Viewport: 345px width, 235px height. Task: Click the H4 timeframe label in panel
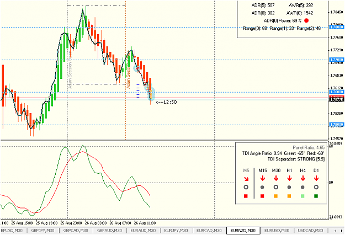[302, 170]
